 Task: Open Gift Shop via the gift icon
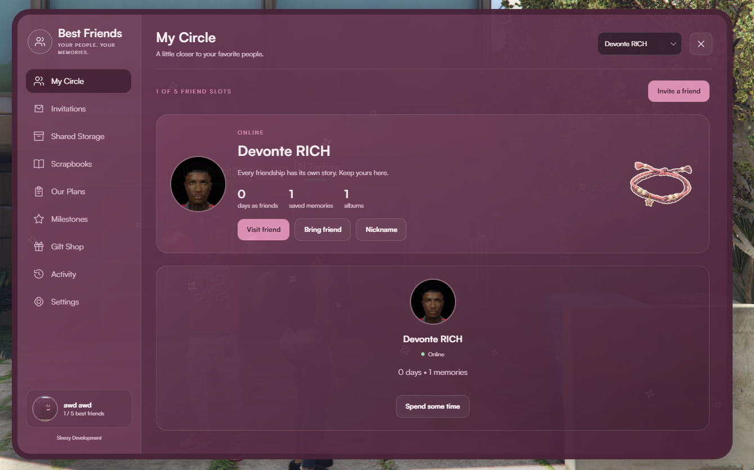[x=39, y=247]
